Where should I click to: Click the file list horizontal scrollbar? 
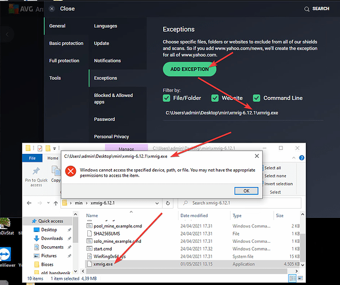[187, 271]
